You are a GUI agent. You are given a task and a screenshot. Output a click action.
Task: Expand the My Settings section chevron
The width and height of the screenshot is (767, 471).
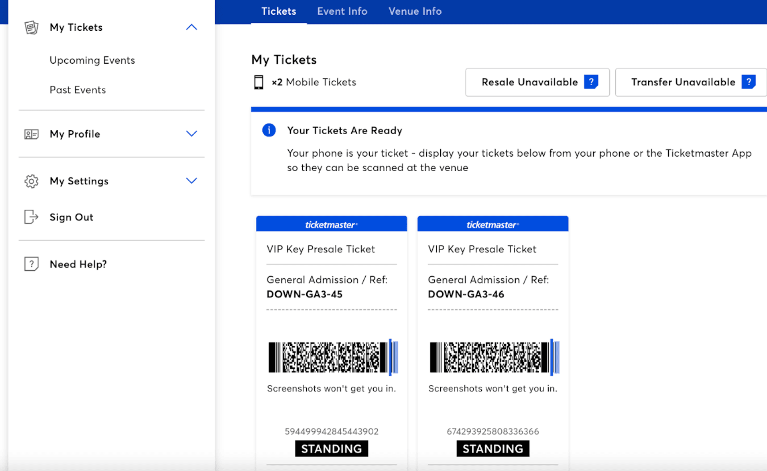tap(192, 181)
